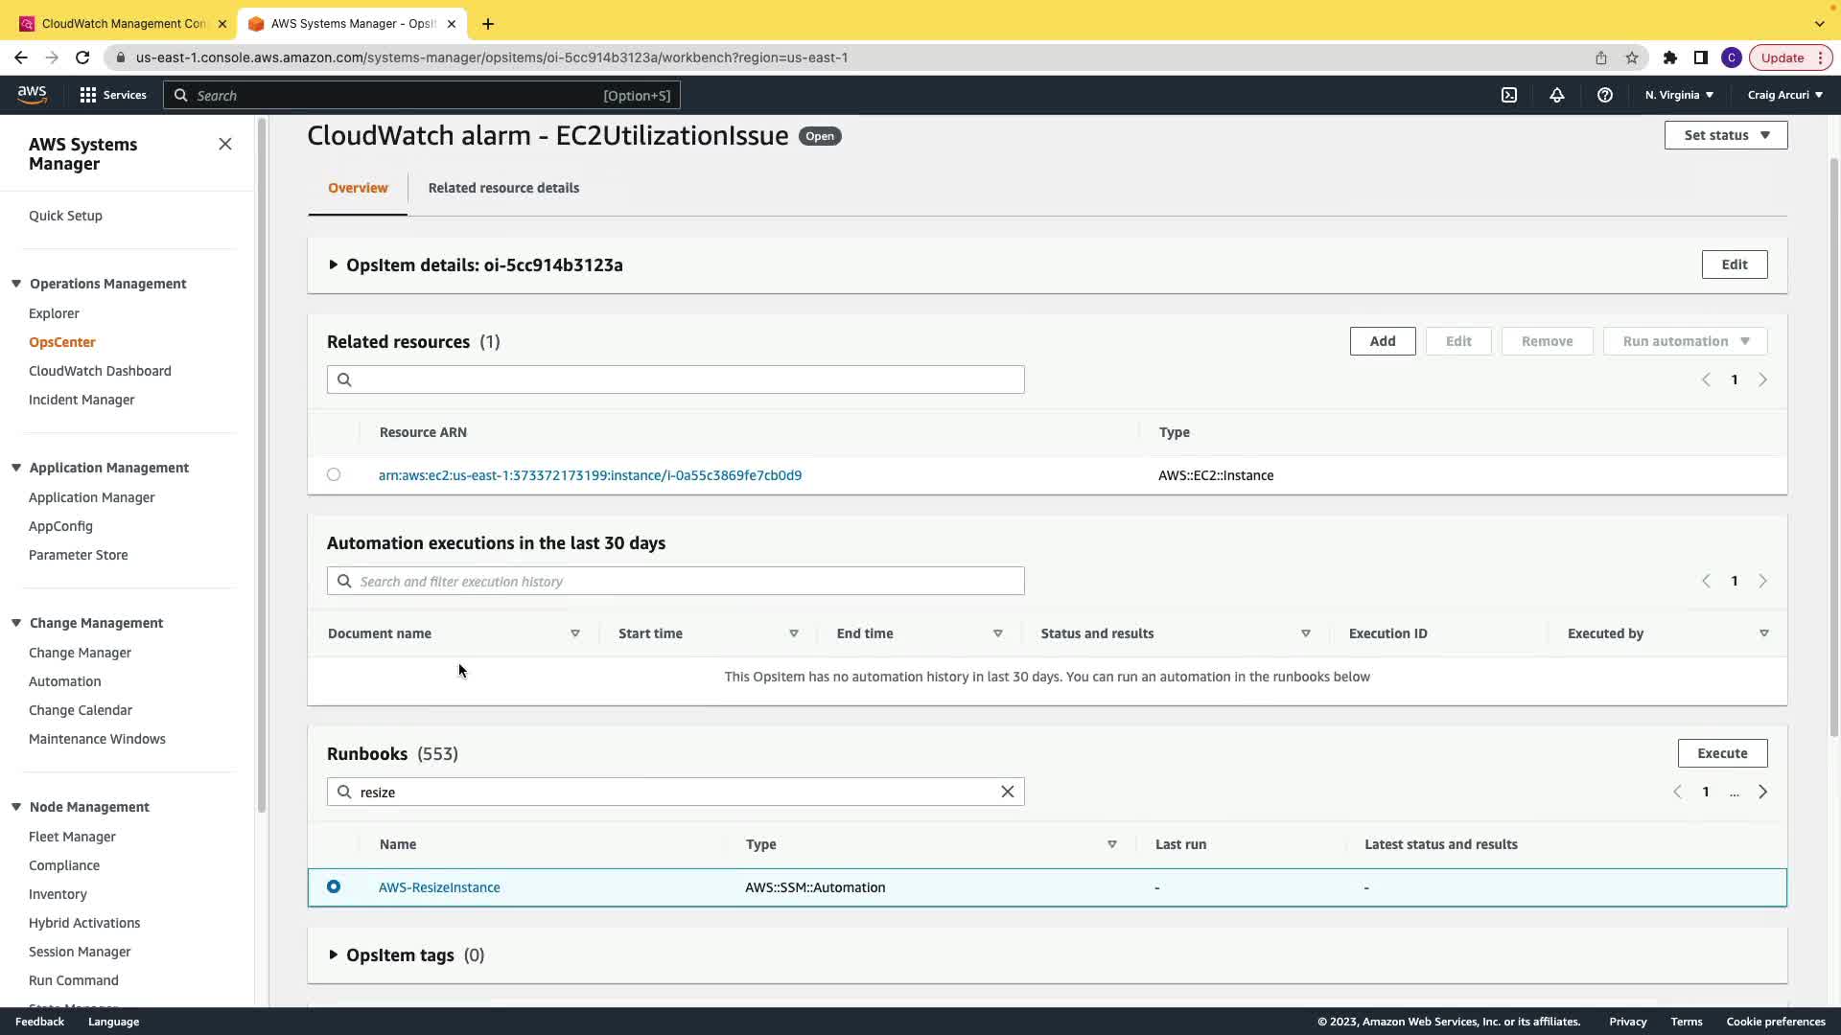The image size is (1841, 1035).
Task: Go to next page of runbooks
Action: coord(1762,792)
